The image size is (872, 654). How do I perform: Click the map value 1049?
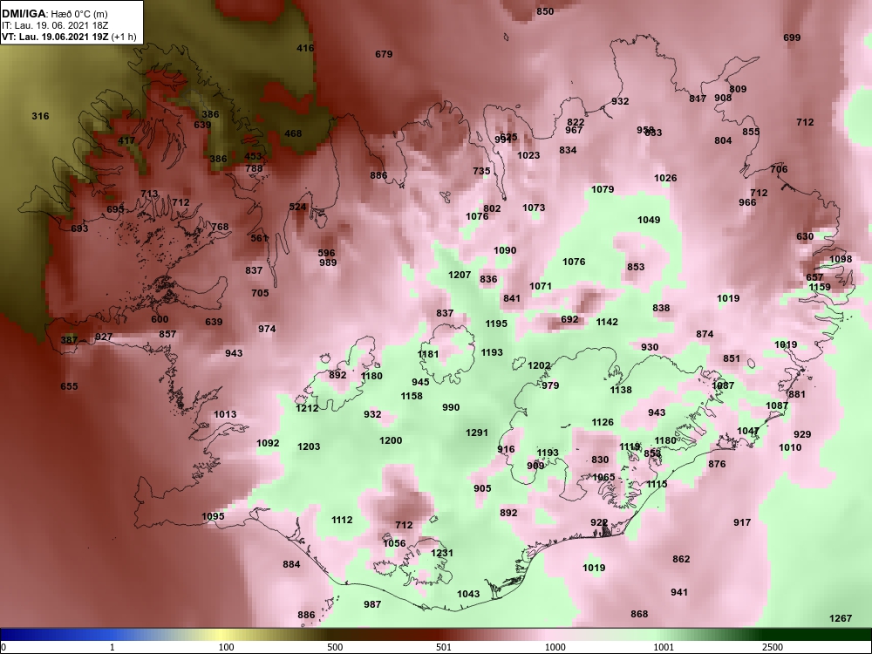(x=649, y=220)
